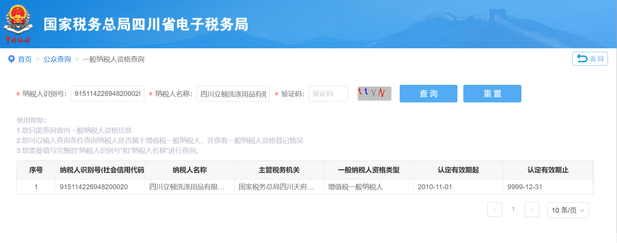Click the 认定有效期起 column header
This screenshot has width=617, height=243.
click(458, 170)
